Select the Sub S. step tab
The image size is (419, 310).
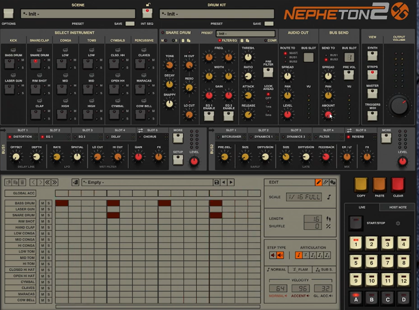tap(324, 270)
